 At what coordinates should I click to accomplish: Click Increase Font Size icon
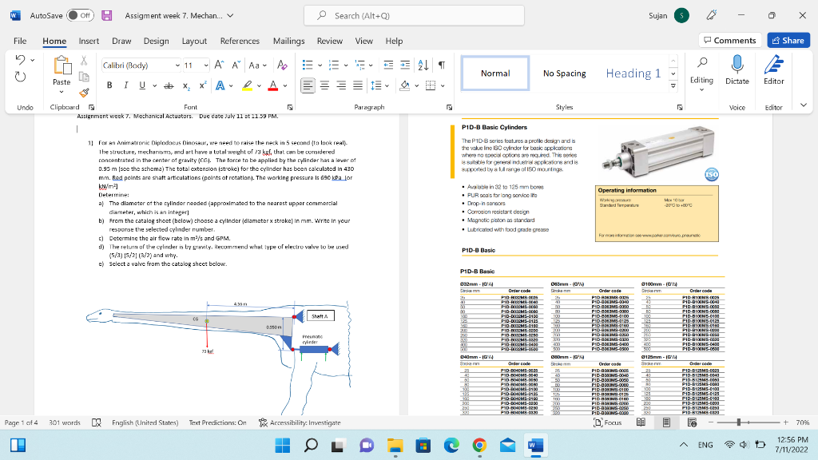coord(219,65)
